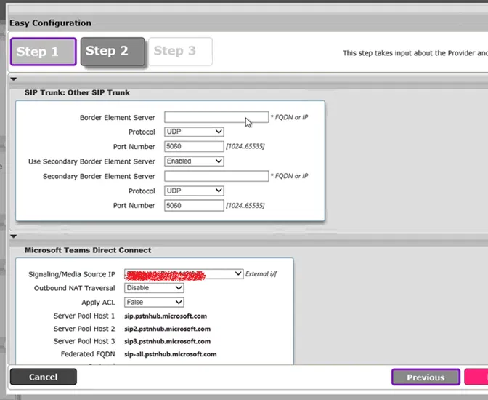The width and height of the screenshot is (488, 400).
Task: Open the secondary server's Protocol dropdown
Action: click(194, 191)
